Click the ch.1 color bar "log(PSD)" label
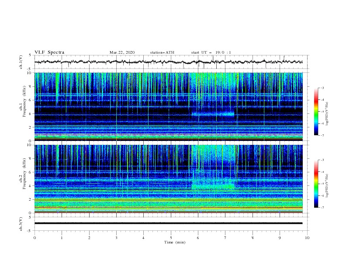The height and width of the screenshot is (267, 346). [327, 114]
